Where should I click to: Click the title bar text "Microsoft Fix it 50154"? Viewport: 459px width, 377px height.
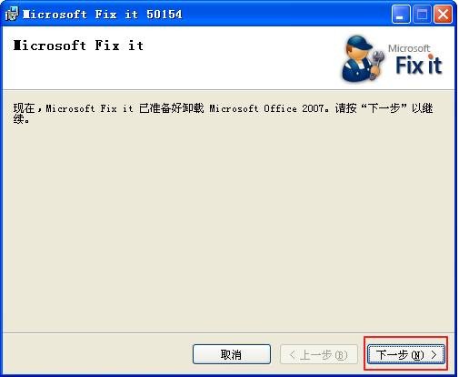(x=103, y=15)
